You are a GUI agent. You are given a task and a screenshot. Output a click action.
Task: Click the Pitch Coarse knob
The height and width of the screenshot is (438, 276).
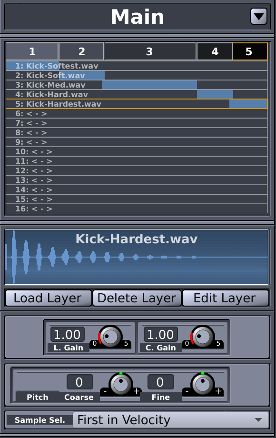coord(120,384)
